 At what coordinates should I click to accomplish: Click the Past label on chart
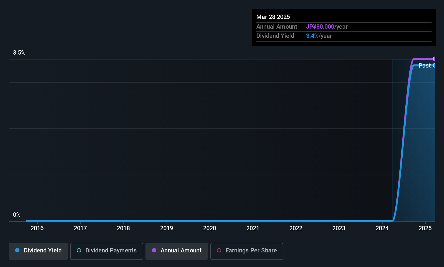tap(425, 65)
